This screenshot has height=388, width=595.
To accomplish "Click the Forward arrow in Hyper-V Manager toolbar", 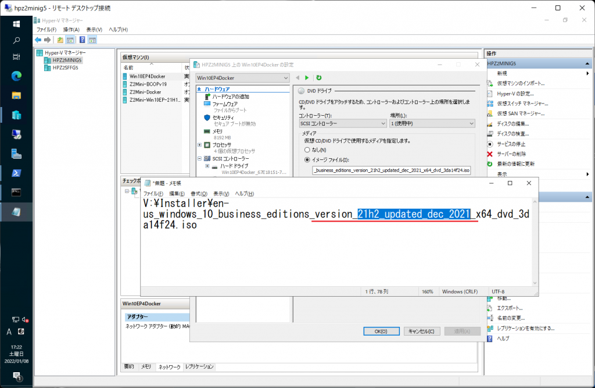I will [x=48, y=40].
